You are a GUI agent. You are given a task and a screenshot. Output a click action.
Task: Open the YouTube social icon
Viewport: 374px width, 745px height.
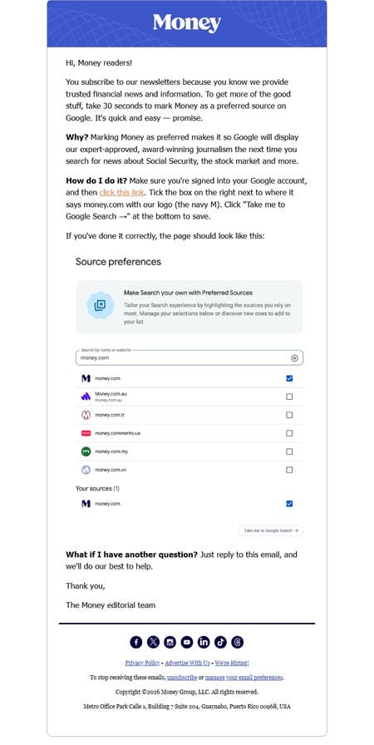(187, 643)
